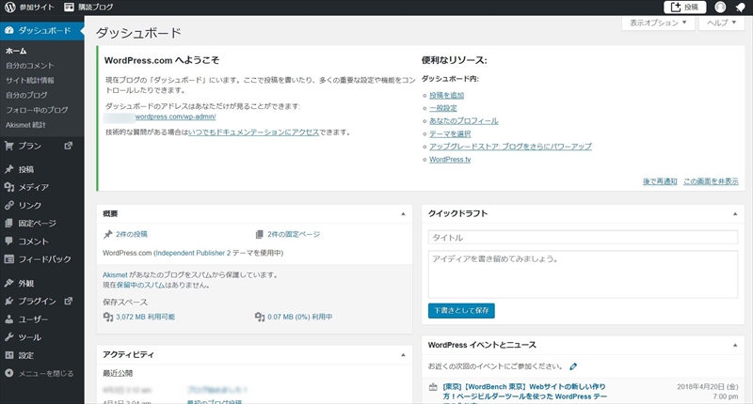Click the 外観 paintbrush icon in sidebar
This screenshot has height=404, width=753.
[8, 283]
